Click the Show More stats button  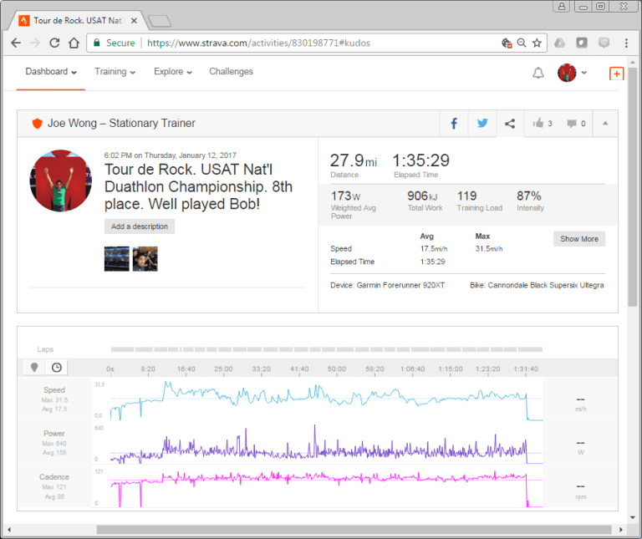click(579, 239)
